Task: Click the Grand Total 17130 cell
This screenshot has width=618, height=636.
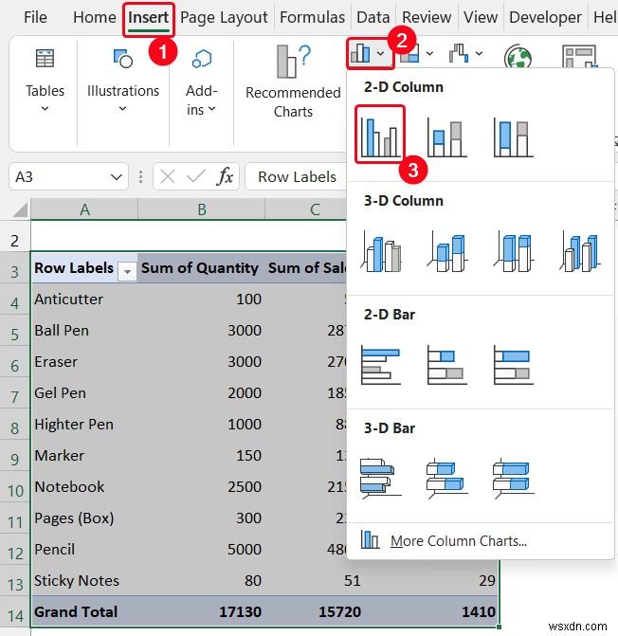Action: (x=202, y=611)
